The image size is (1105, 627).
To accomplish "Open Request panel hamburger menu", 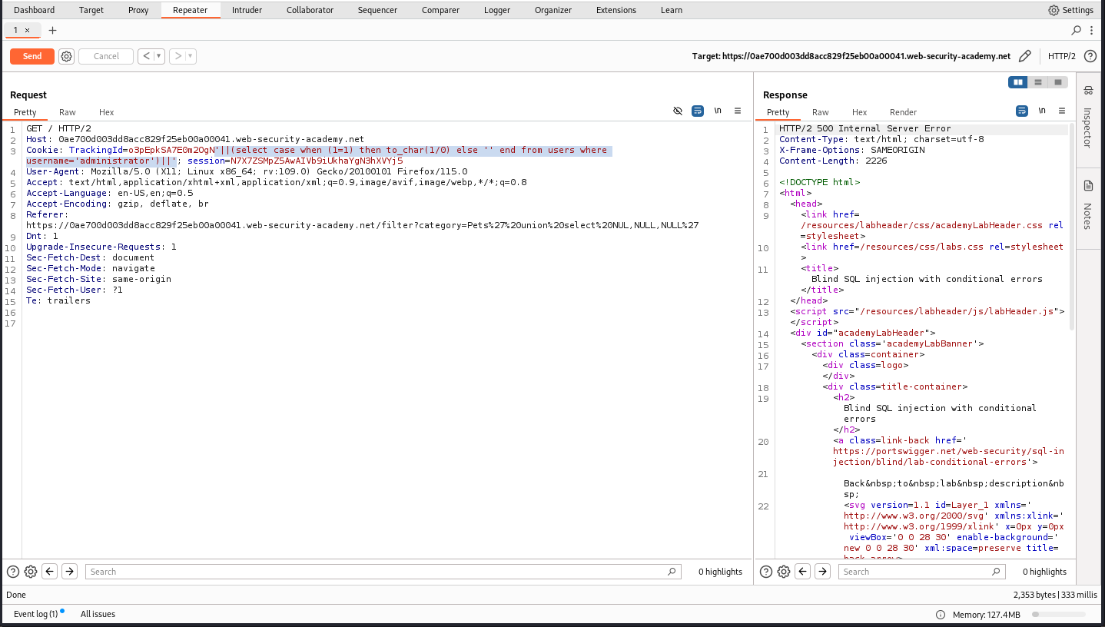I will pyautogui.click(x=738, y=111).
